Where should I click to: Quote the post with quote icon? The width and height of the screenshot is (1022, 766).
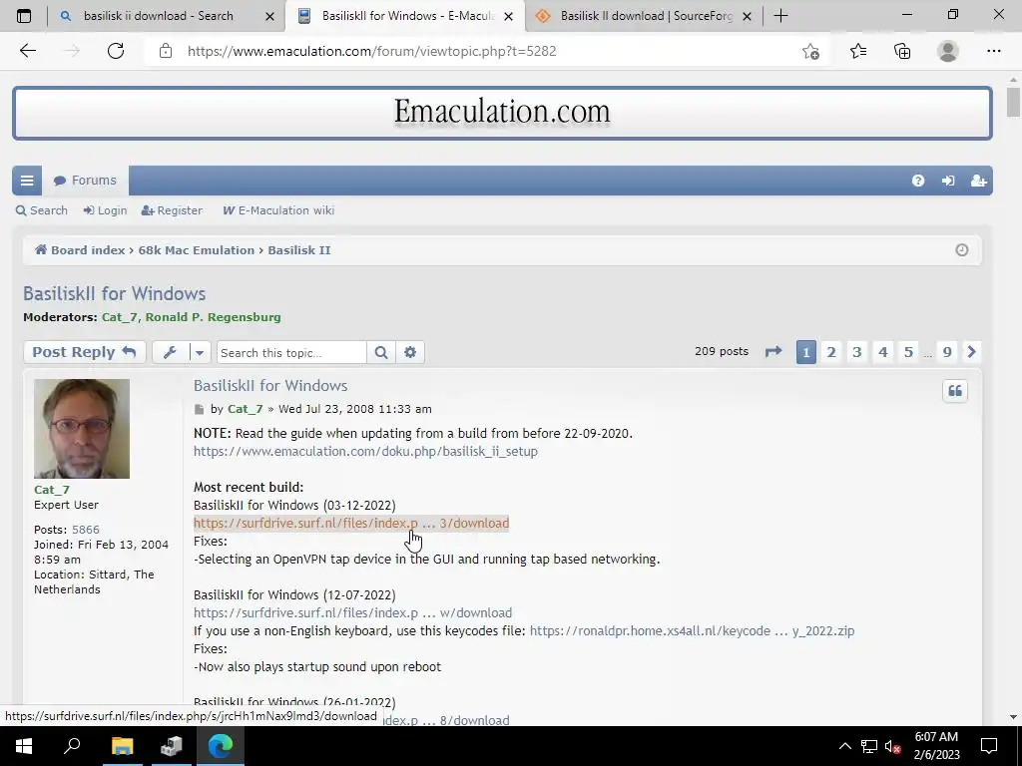click(x=955, y=391)
